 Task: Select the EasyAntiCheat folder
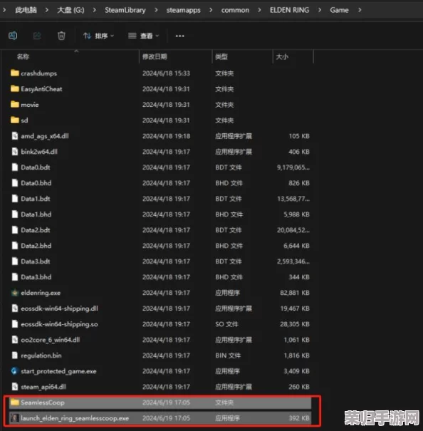[x=36, y=89]
